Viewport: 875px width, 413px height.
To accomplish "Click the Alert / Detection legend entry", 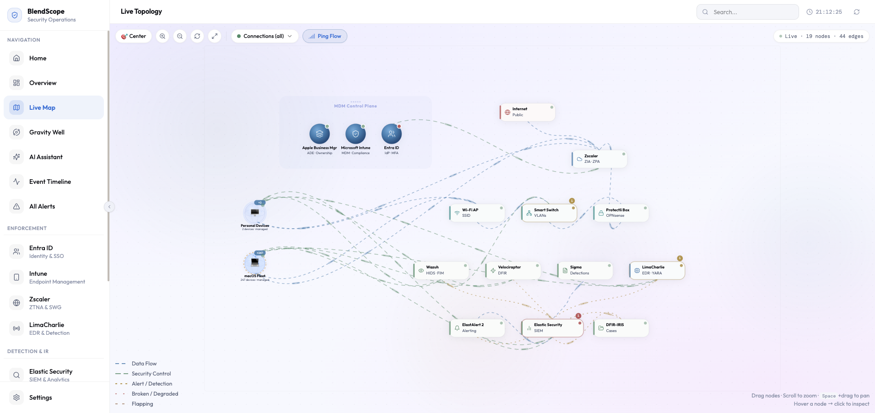I will [x=144, y=384].
